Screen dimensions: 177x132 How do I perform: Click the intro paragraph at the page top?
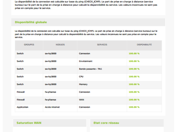86,5
